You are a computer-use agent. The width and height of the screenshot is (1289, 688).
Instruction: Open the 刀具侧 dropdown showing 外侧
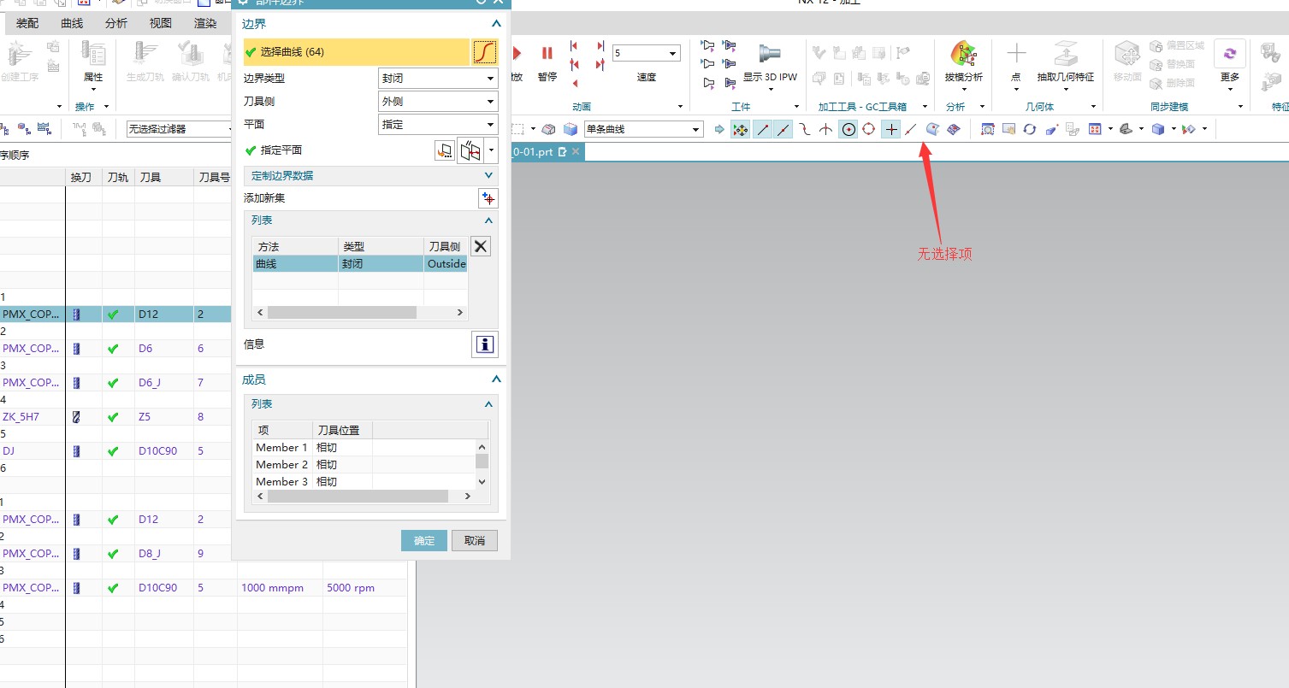pyautogui.click(x=438, y=101)
